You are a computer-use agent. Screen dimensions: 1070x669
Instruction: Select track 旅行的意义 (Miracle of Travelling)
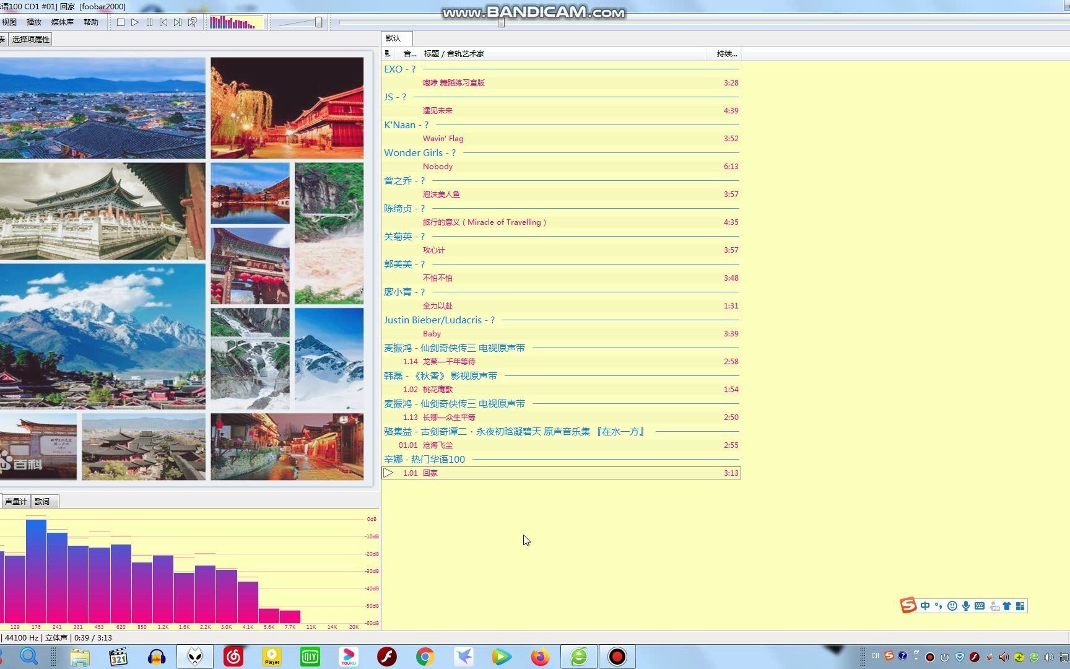[x=561, y=222]
